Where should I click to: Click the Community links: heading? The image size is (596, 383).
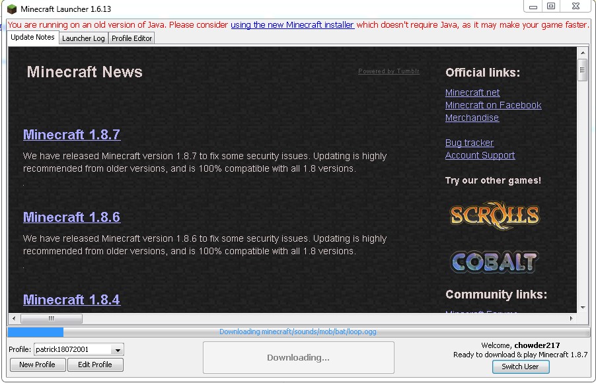click(x=496, y=295)
